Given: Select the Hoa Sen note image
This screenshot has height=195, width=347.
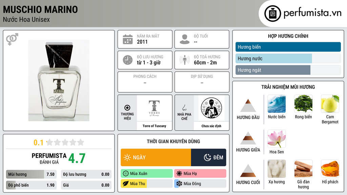Looking at the screenshot, I should tap(277, 138).
